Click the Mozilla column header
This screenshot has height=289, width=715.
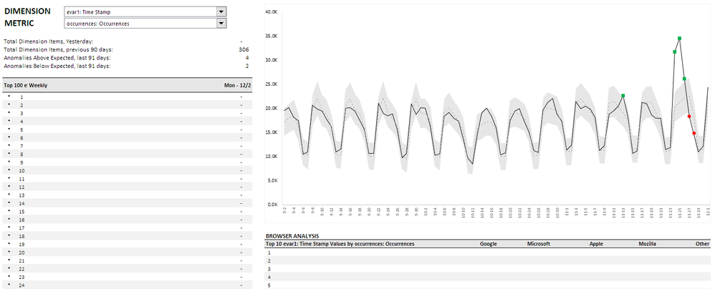(648, 244)
